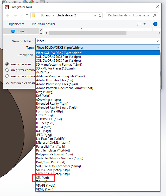Screen dimensions: 166x196
Task: Select Form Tool (*.sldftp)
Action: 98,111
